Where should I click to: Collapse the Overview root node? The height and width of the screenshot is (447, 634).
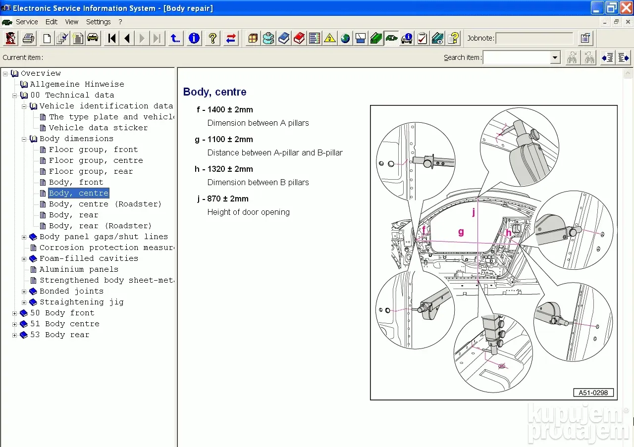(x=5, y=73)
